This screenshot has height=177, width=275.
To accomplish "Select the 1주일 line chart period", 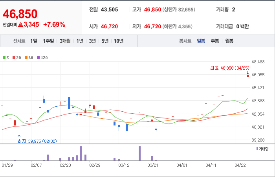I will click(48, 41).
